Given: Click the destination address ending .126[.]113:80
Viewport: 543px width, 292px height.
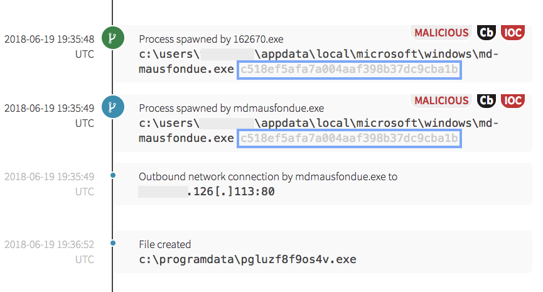Looking at the screenshot, I should (231, 192).
